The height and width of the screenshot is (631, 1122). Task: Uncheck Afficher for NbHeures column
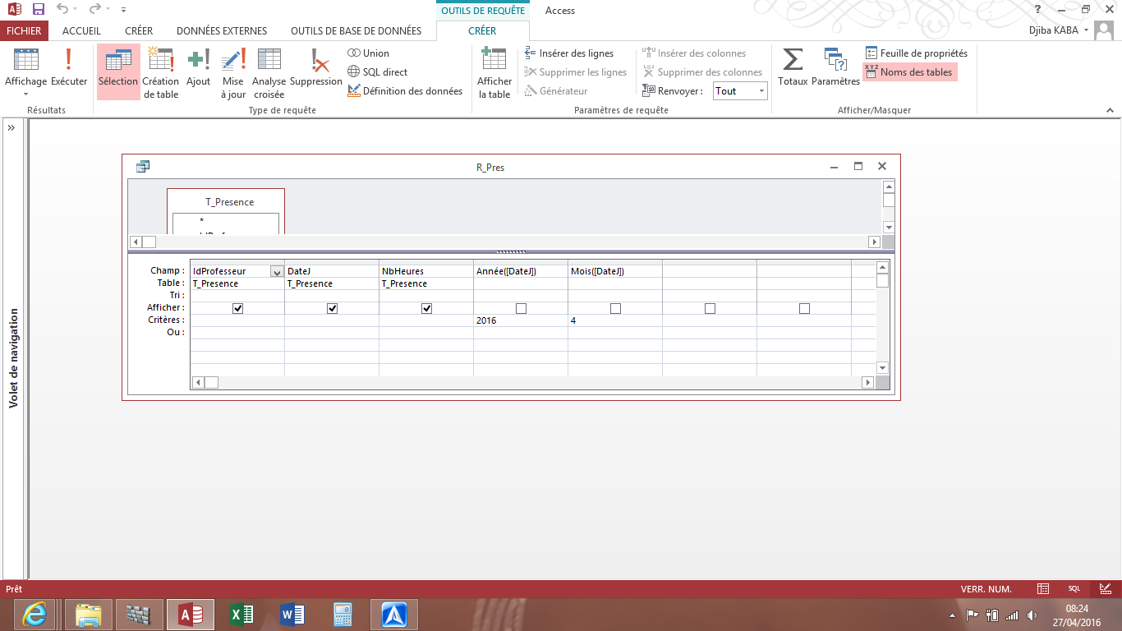427,309
